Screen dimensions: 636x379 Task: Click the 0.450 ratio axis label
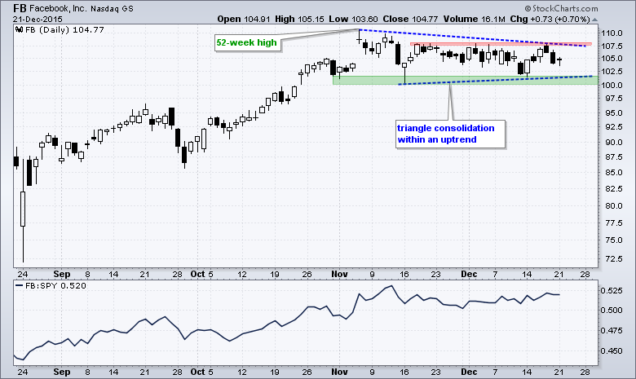(612, 351)
